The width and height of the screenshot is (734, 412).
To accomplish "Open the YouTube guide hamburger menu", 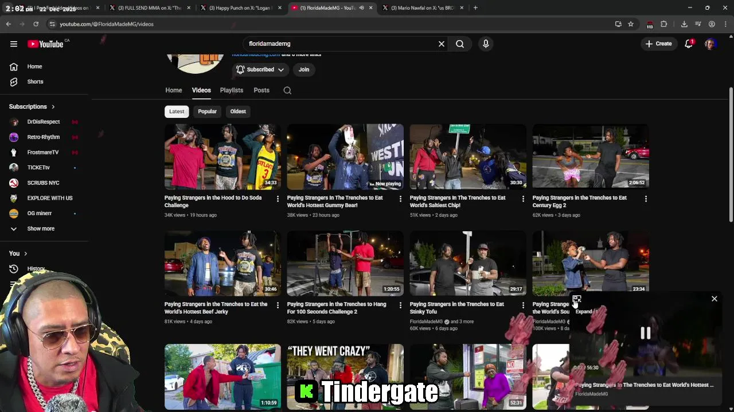I will [x=14, y=43].
